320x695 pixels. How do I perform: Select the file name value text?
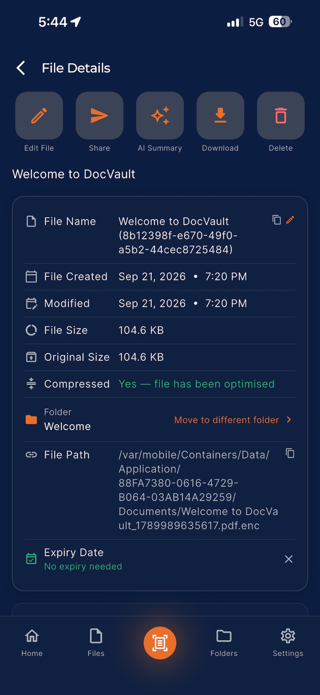[x=178, y=235]
